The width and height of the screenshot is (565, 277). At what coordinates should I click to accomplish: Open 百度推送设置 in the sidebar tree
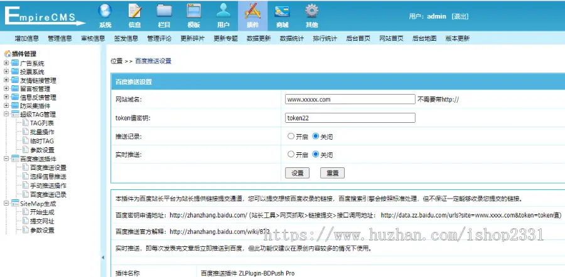point(48,167)
